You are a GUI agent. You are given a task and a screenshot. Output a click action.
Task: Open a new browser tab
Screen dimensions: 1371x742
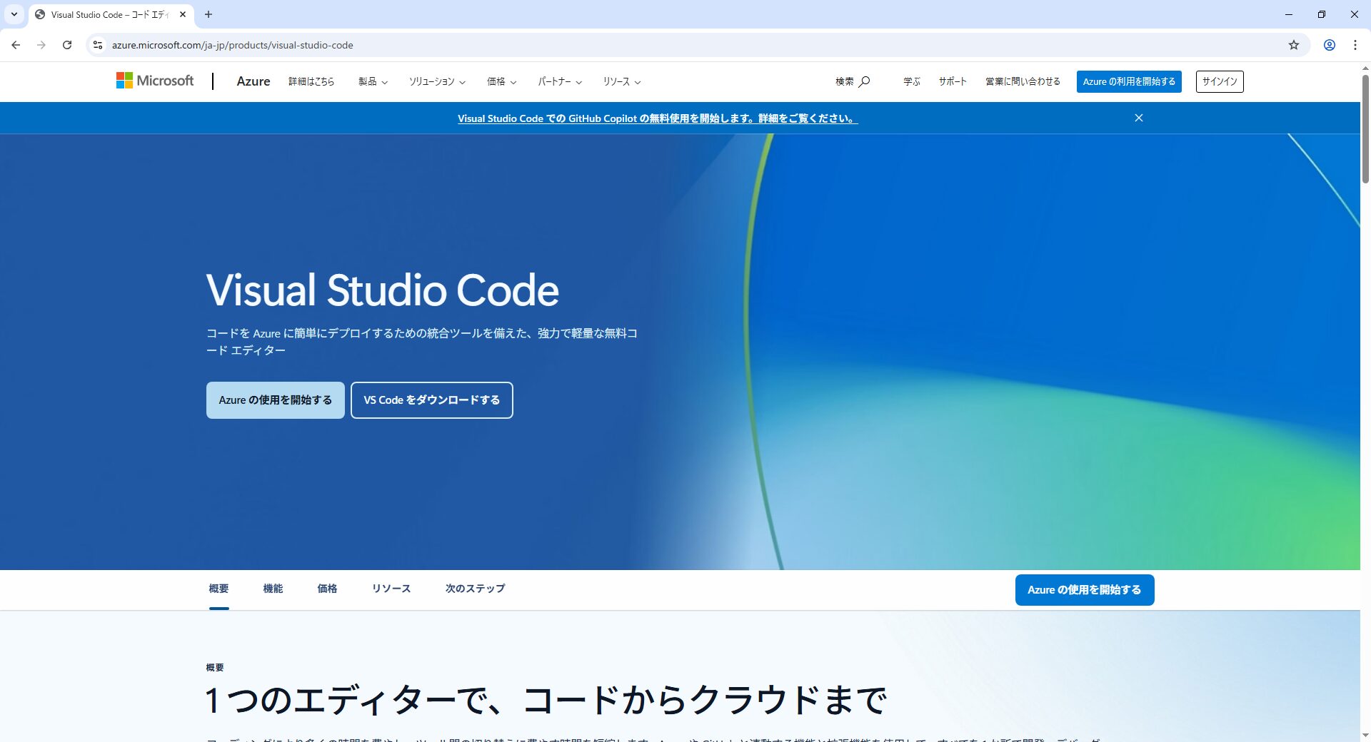(209, 14)
